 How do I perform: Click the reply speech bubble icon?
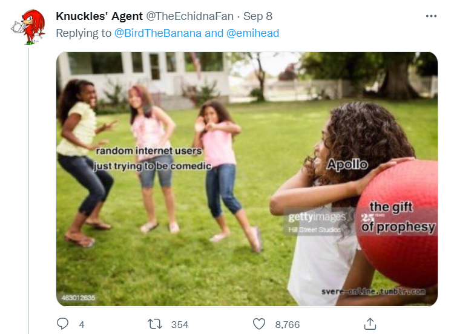[62, 324]
